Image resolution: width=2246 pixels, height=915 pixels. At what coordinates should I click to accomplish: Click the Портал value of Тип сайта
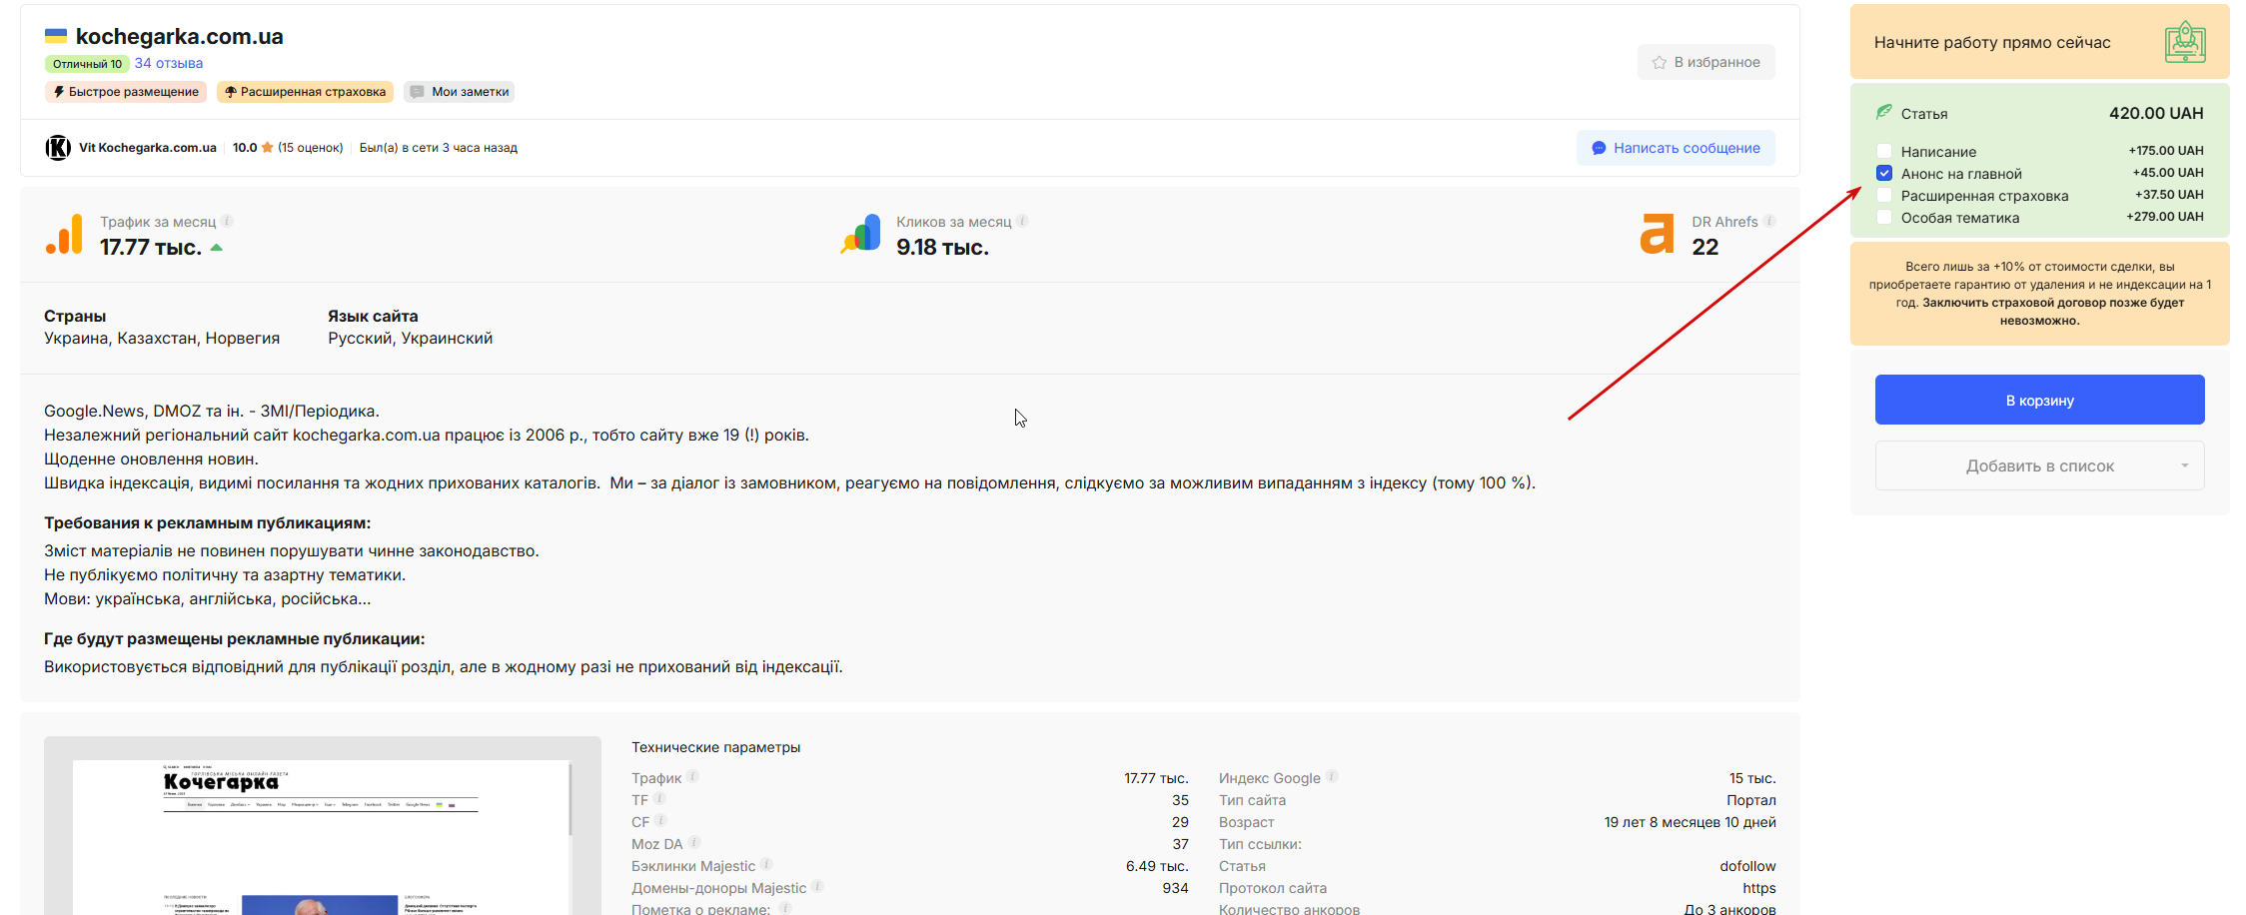tap(1751, 800)
